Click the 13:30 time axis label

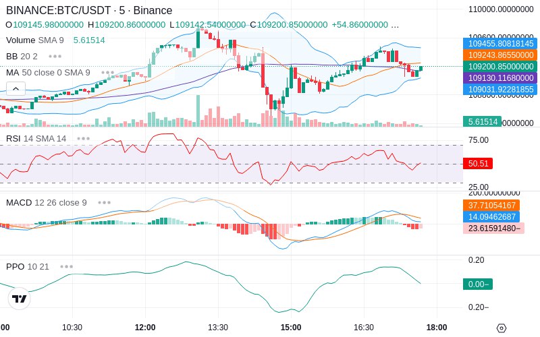pos(218,328)
